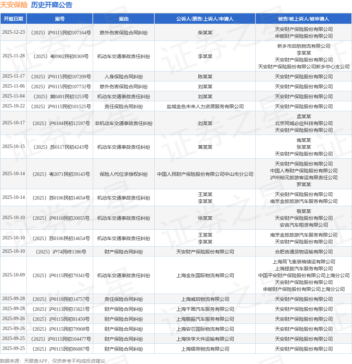The image size is (352, 364).
Task: Select defendant 上海拯救汽车服务有限公司
Action: (x=304, y=269)
